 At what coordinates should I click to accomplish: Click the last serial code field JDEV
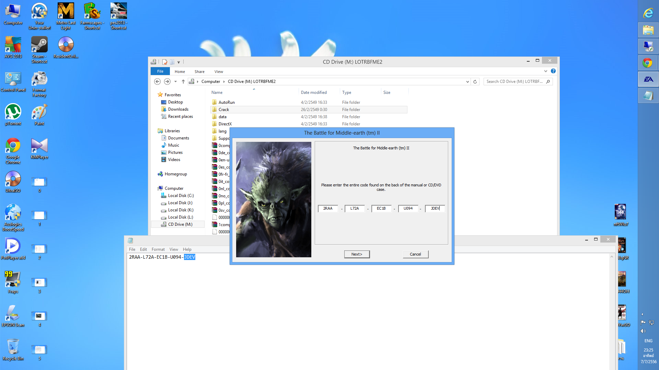point(435,208)
